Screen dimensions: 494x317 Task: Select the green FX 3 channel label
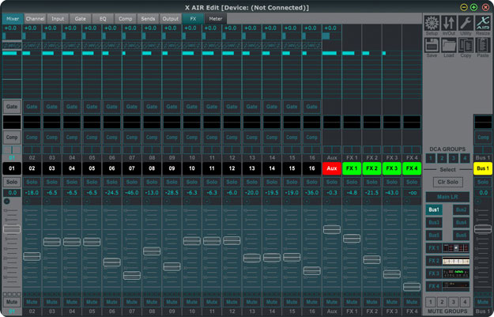[391, 168]
